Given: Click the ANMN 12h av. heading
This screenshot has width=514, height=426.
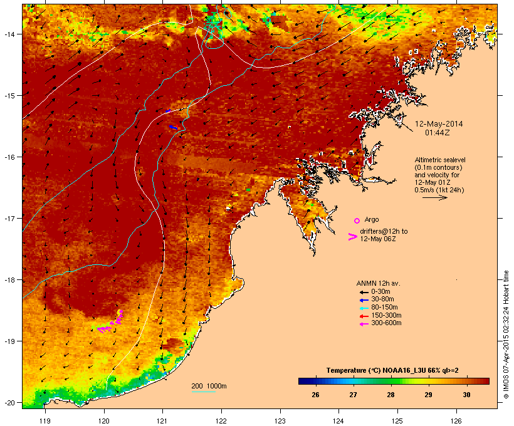Looking at the screenshot, I should 378,283.
